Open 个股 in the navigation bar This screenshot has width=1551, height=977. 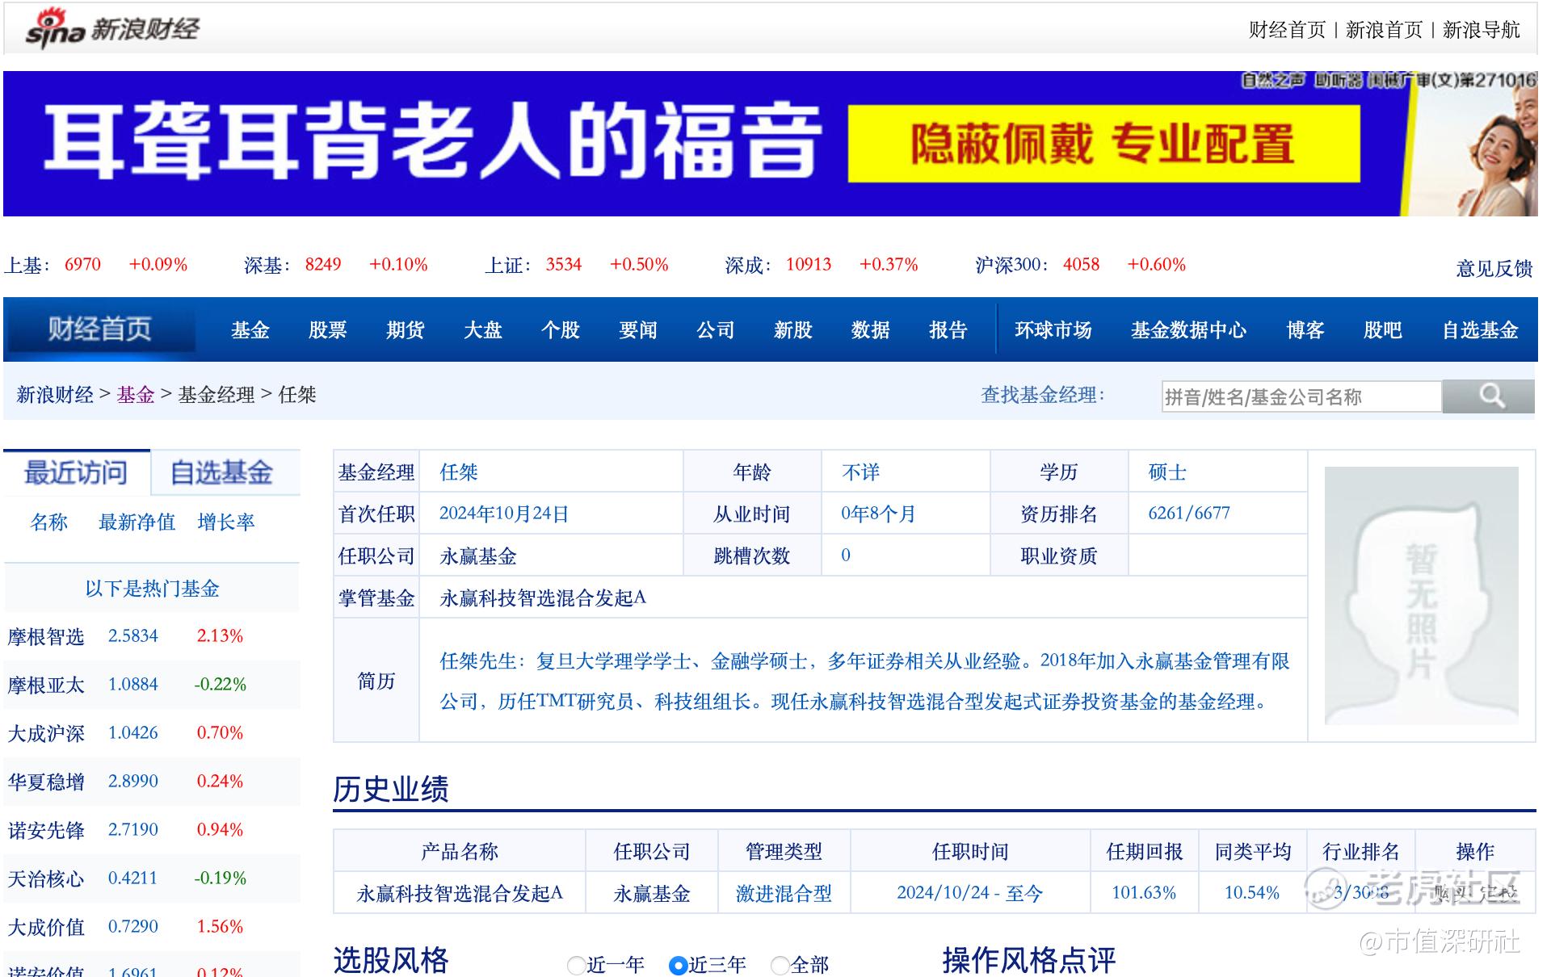click(x=561, y=330)
